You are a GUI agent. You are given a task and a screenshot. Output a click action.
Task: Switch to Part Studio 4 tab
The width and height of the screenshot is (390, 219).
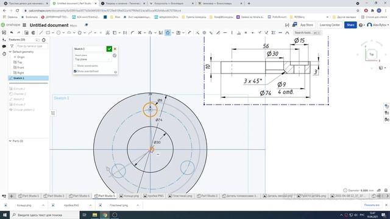click(79, 196)
